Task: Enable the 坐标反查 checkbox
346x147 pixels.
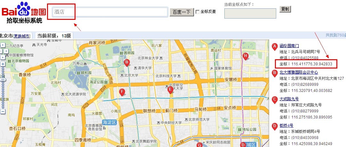Action: pyautogui.click(x=197, y=12)
